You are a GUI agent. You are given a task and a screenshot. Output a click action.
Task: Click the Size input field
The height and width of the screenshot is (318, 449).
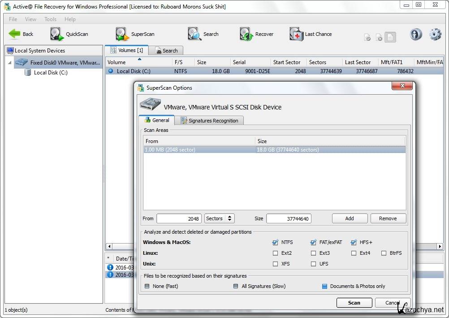click(289, 218)
